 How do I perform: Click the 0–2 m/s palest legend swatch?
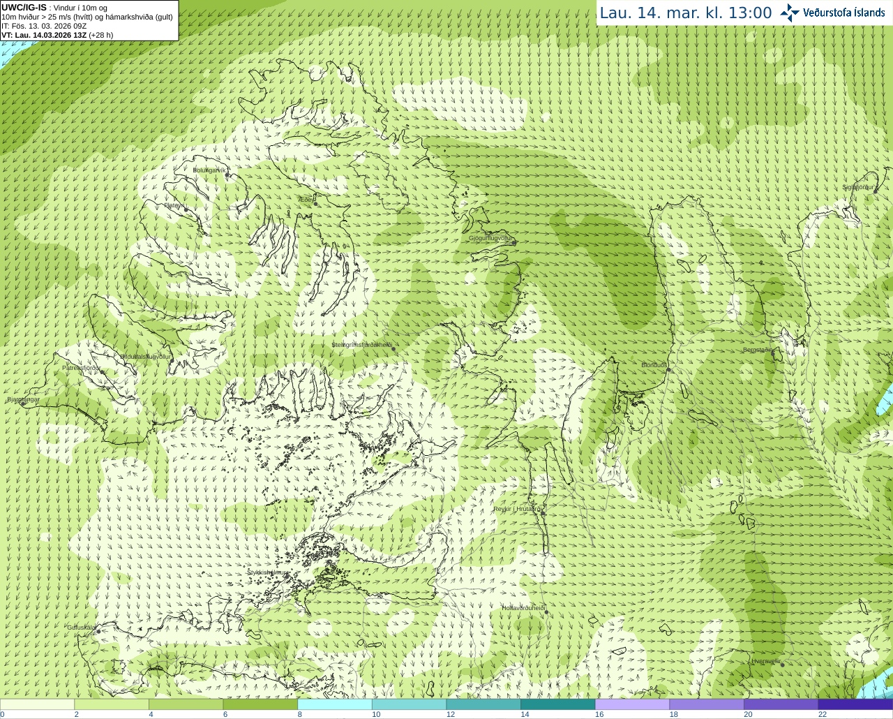(x=37, y=704)
